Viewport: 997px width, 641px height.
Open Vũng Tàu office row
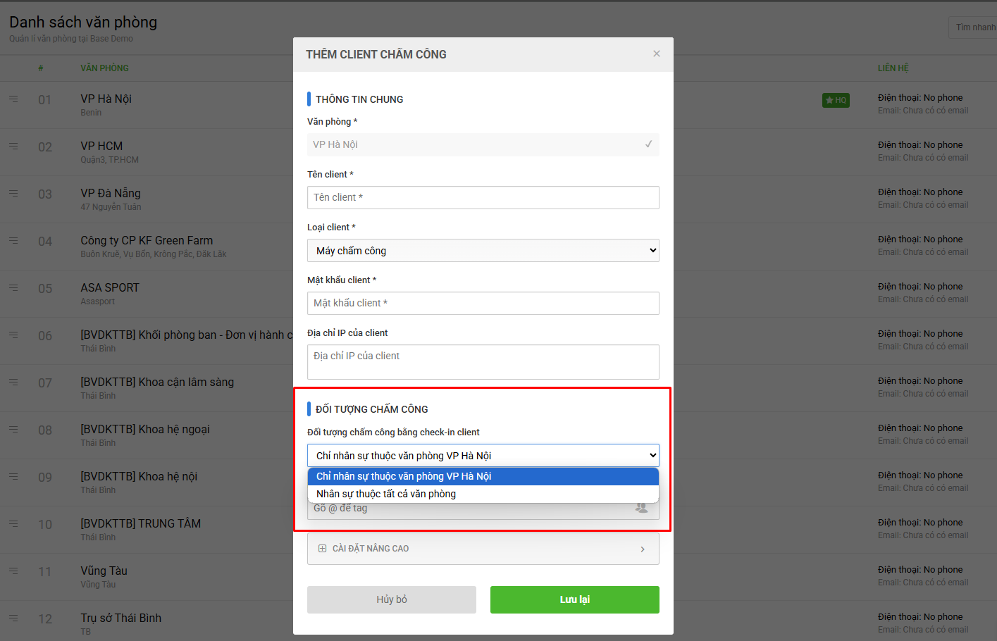pyautogui.click(x=104, y=571)
